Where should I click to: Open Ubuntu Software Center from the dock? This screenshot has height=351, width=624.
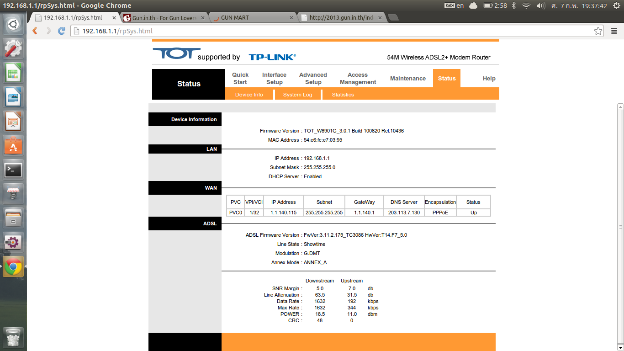13,145
